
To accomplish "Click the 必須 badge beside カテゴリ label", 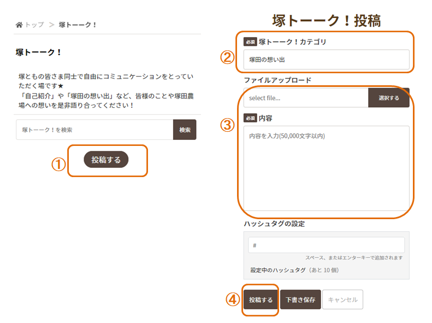I will click(250, 42).
